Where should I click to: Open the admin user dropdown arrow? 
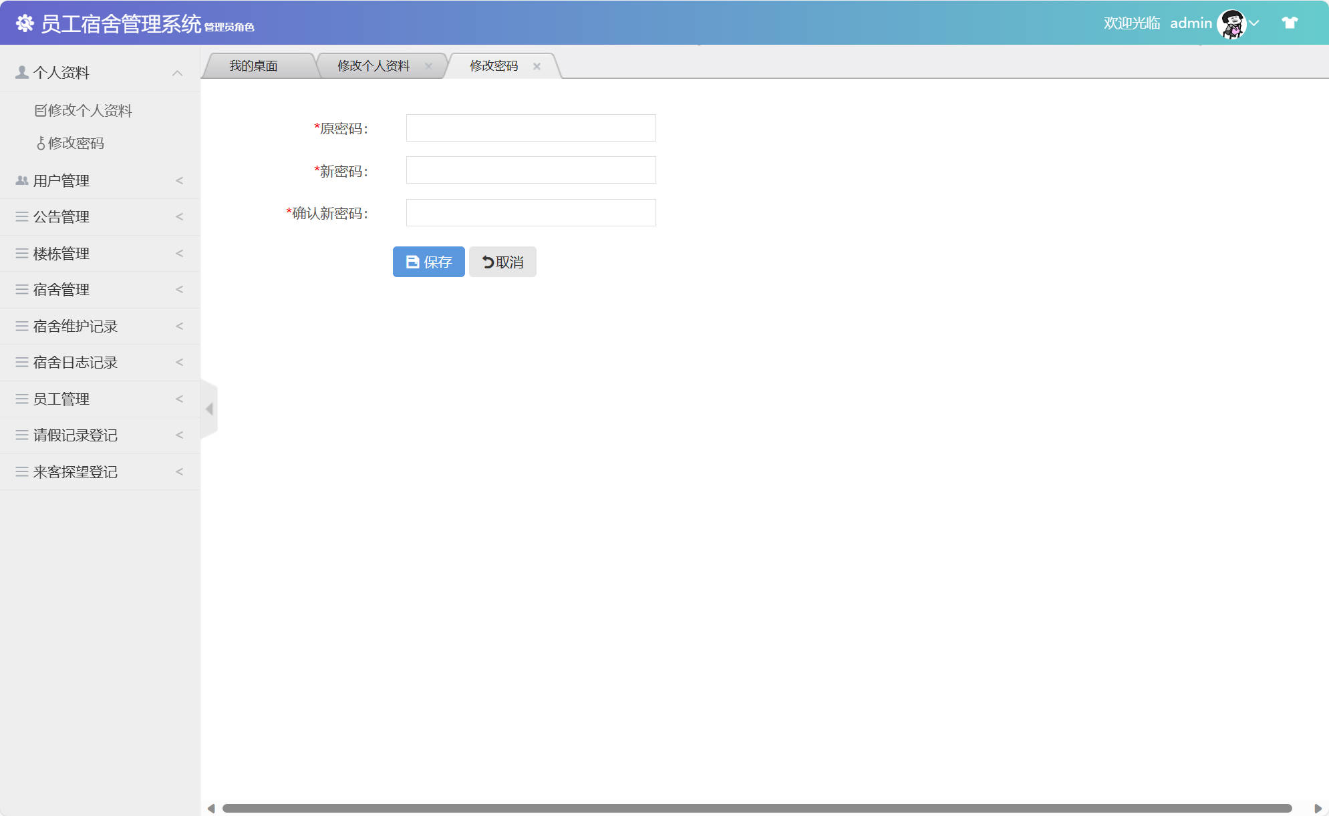(1254, 23)
